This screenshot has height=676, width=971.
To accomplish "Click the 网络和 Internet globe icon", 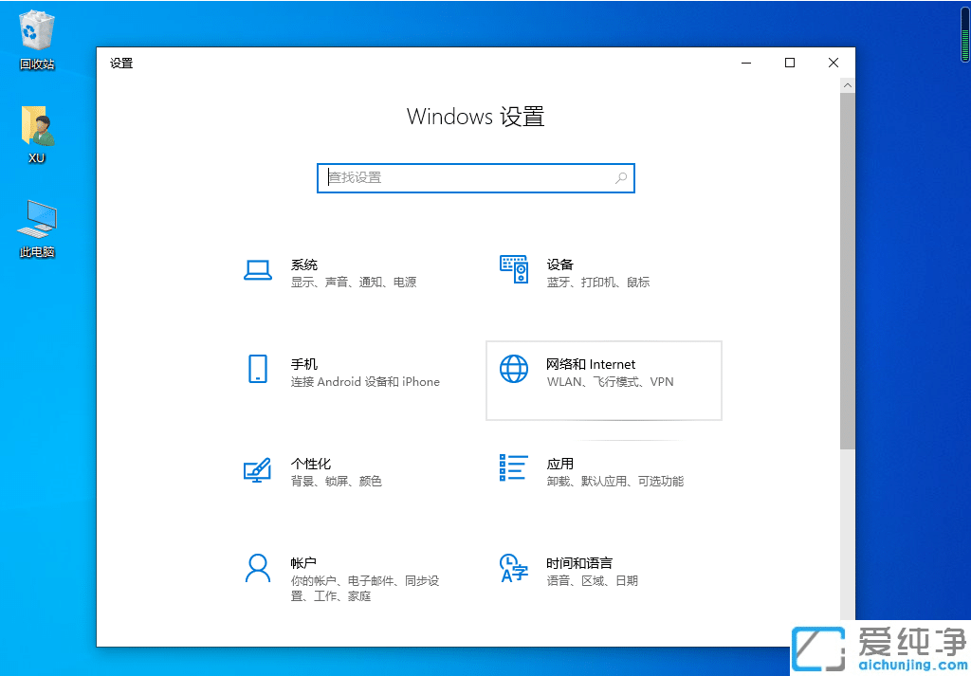I will [514, 370].
